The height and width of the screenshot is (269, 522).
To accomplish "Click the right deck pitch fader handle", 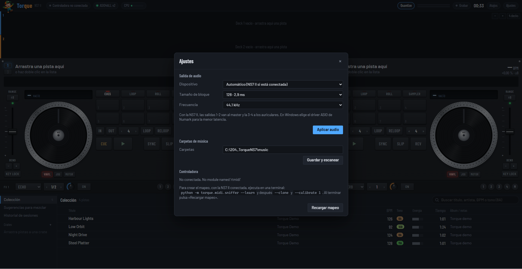I will pyautogui.click(x=510, y=132).
